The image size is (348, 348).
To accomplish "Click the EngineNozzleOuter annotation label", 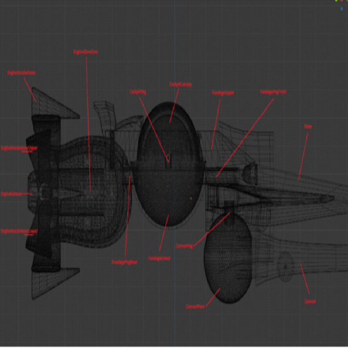I will (21, 73).
